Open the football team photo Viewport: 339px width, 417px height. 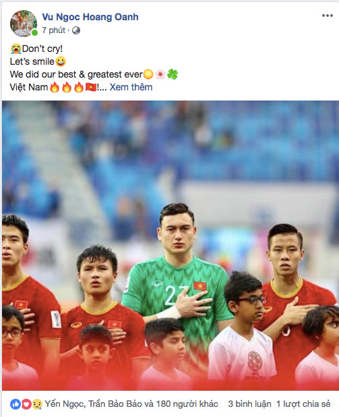[x=171, y=246]
